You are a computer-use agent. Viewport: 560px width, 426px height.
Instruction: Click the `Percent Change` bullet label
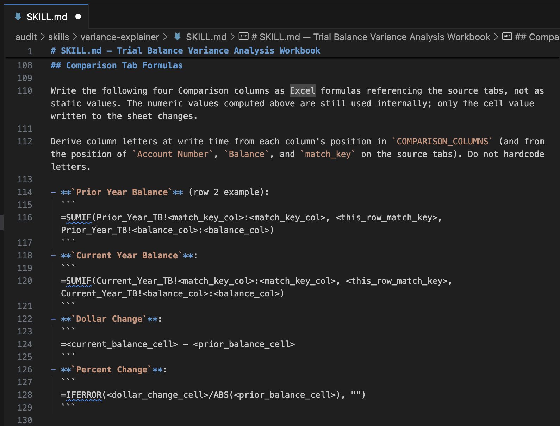(112, 370)
